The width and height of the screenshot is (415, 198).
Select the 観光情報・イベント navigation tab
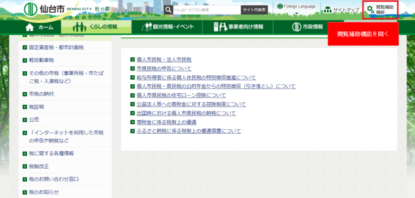(166, 27)
